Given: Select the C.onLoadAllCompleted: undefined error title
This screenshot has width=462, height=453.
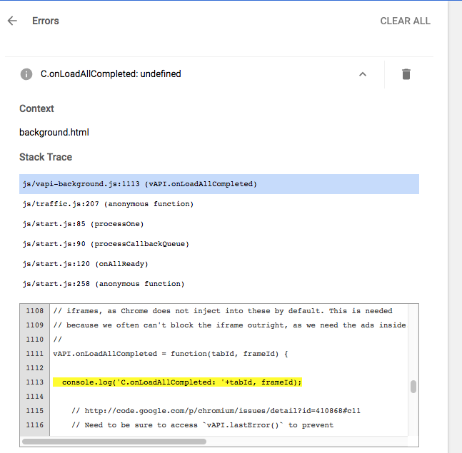Looking at the screenshot, I should (111, 74).
